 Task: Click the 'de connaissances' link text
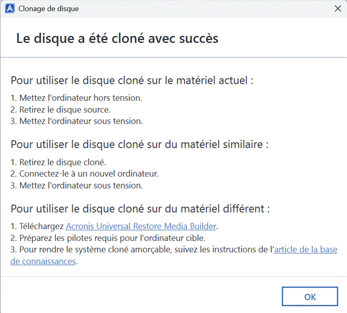click(x=43, y=261)
